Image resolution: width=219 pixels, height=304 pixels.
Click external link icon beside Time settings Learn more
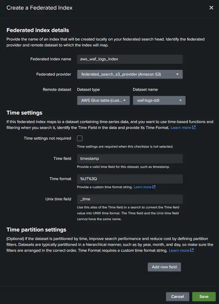pos(194,128)
